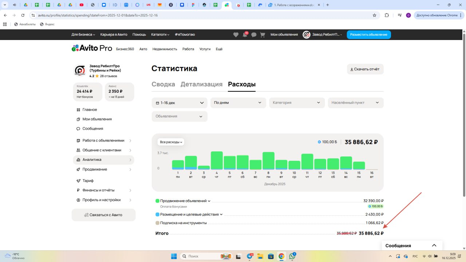
Task: Expand Финансы и отчёты sidebar section
Action: tap(104, 190)
